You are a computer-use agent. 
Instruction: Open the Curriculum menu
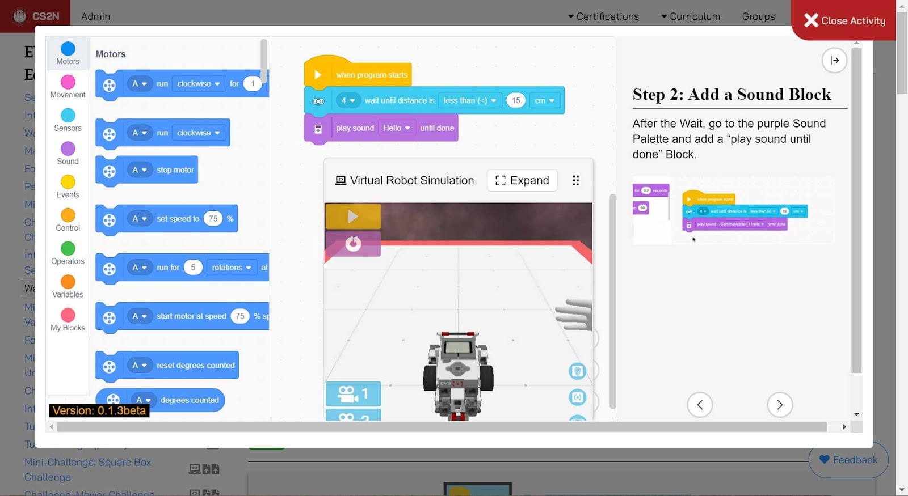click(691, 16)
